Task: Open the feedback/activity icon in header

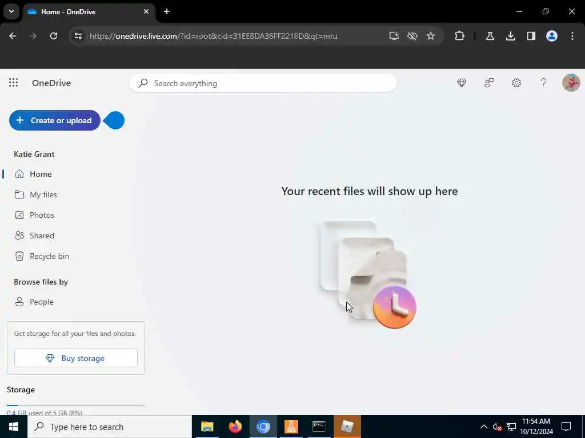Action: pos(489,83)
